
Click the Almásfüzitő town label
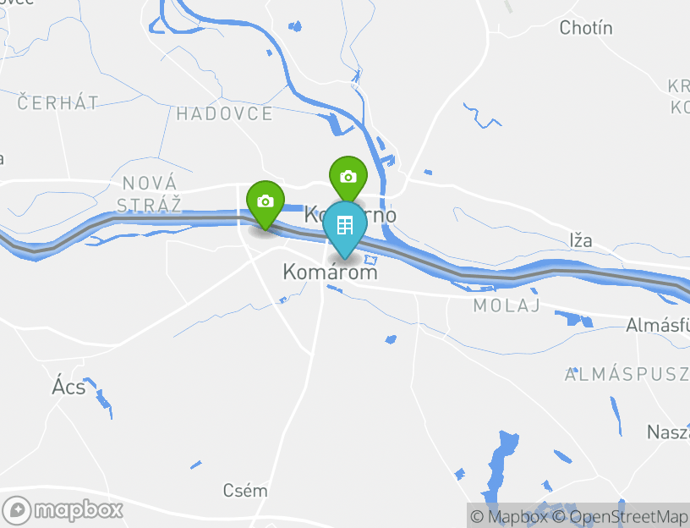click(x=658, y=326)
